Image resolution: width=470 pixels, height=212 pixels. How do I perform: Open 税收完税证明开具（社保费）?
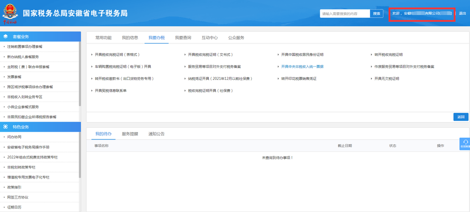click(211, 91)
